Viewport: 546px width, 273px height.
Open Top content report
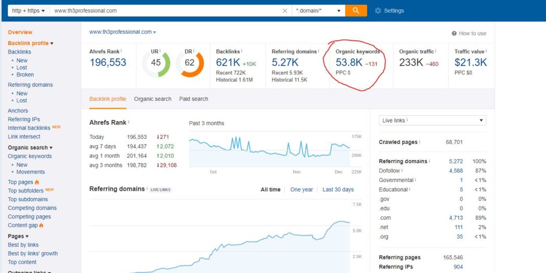point(22,262)
